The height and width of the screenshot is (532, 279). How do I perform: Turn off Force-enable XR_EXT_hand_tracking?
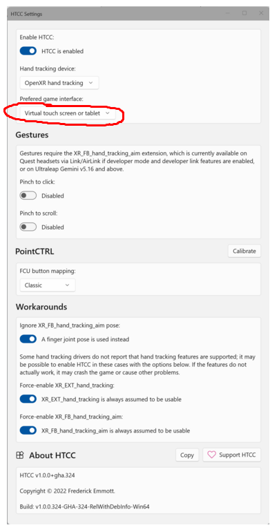[28, 399]
